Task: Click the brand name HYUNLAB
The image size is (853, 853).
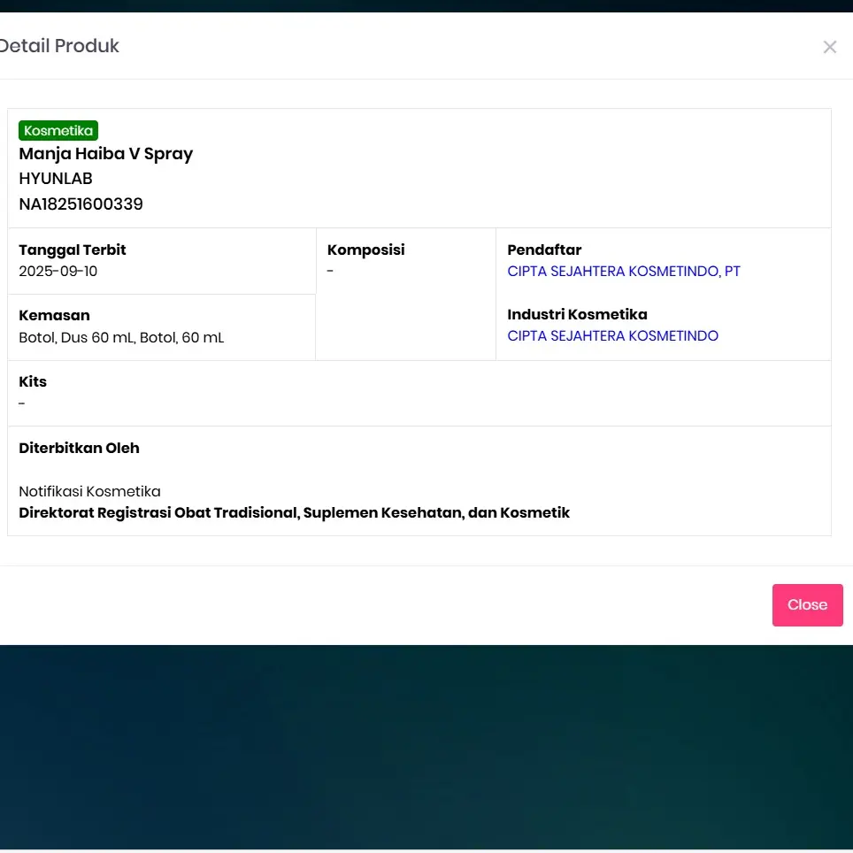Action: 56,179
